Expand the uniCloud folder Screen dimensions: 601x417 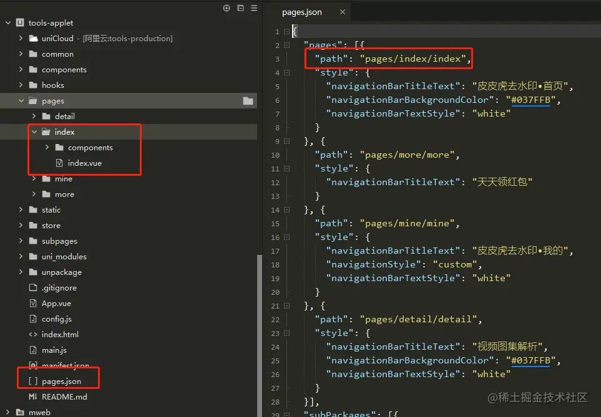(x=21, y=38)
